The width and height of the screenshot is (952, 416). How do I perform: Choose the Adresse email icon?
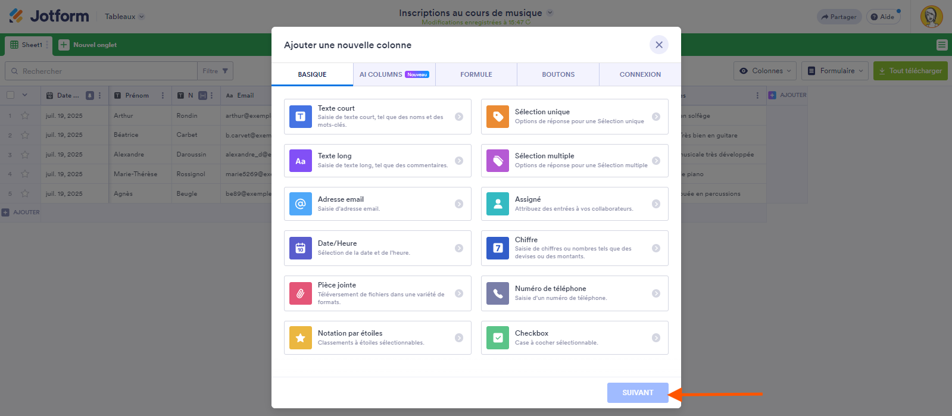click(301, 204)
